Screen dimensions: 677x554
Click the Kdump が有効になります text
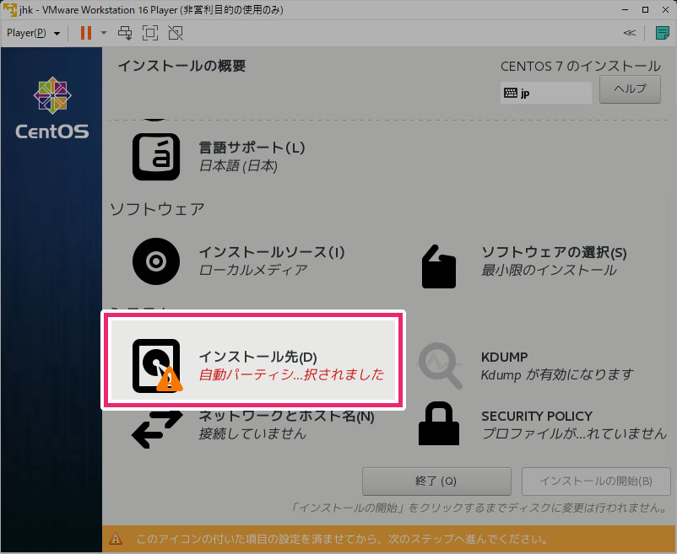click(x=557, y=374)
